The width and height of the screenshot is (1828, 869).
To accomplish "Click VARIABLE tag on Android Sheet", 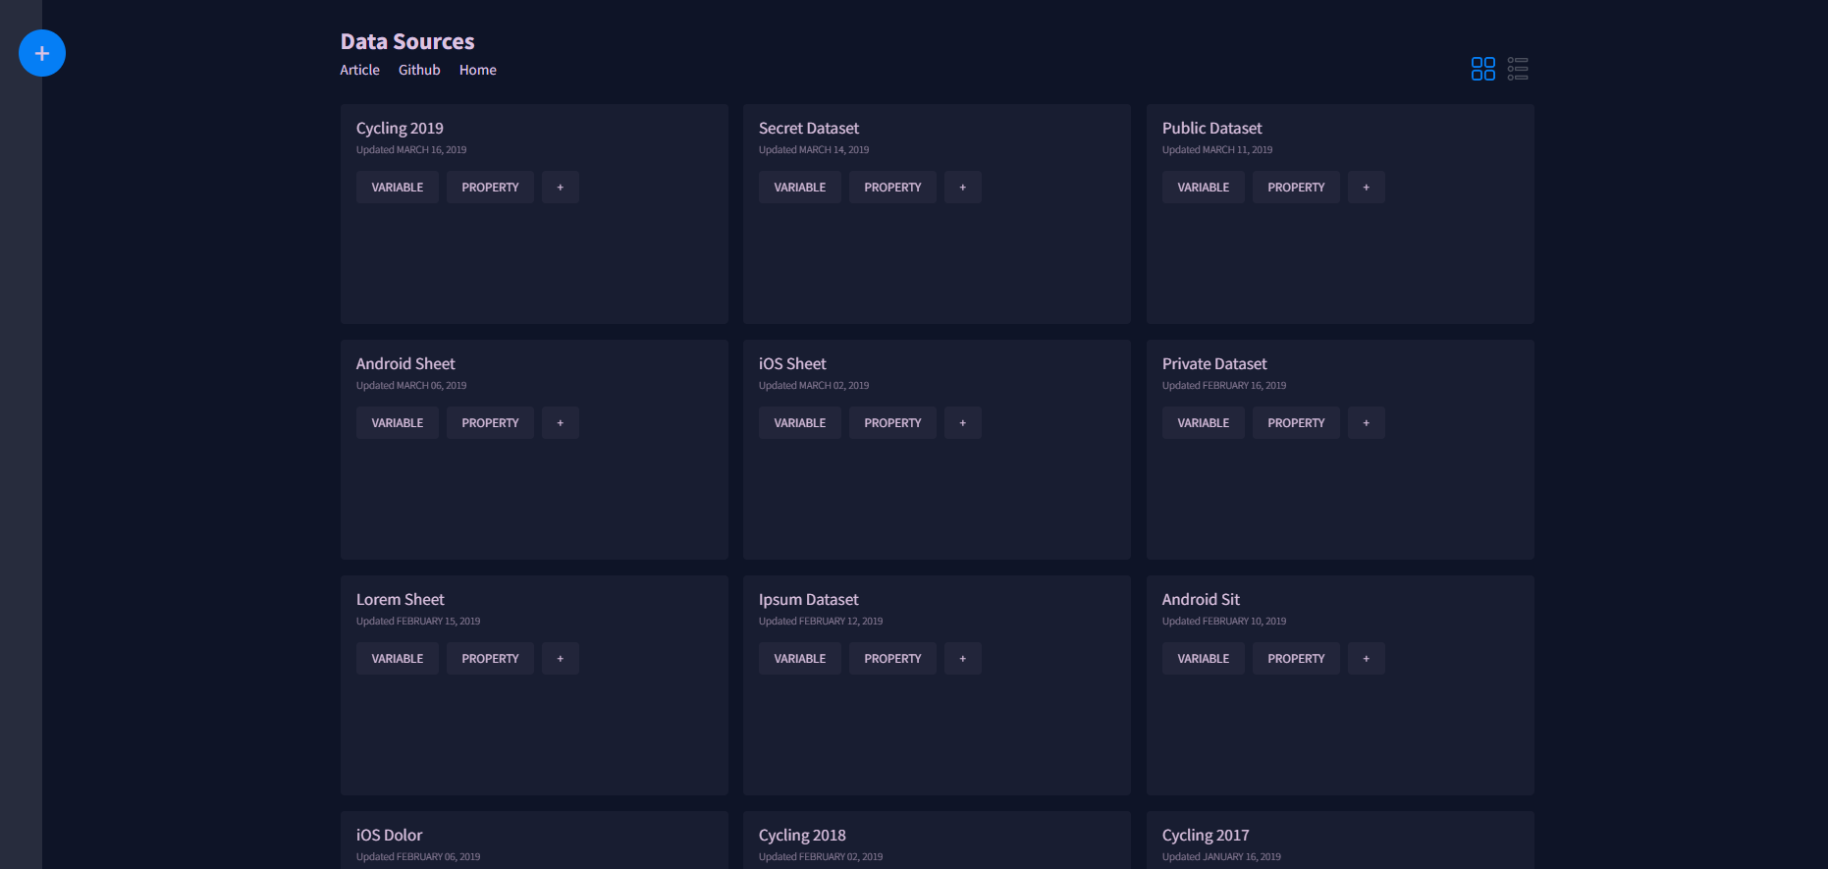I will click(398, 423).
